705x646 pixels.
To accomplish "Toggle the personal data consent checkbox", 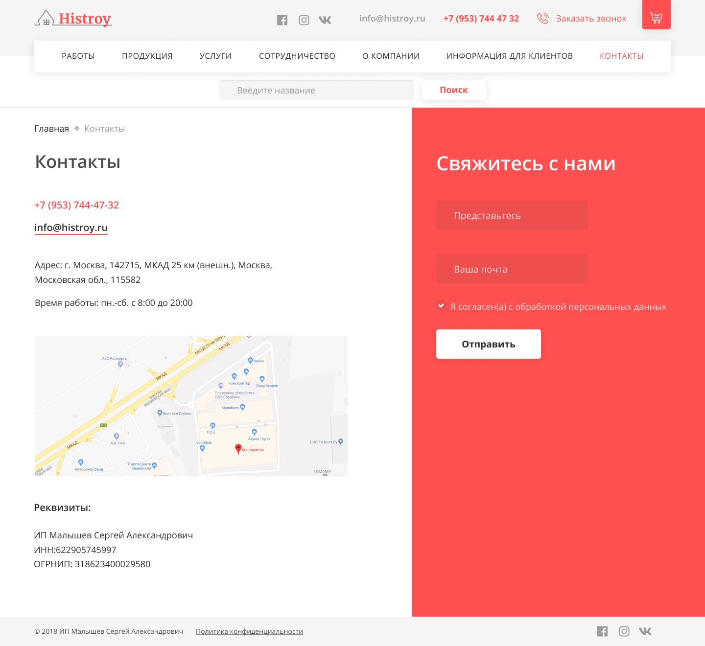I will coord(441,306).
